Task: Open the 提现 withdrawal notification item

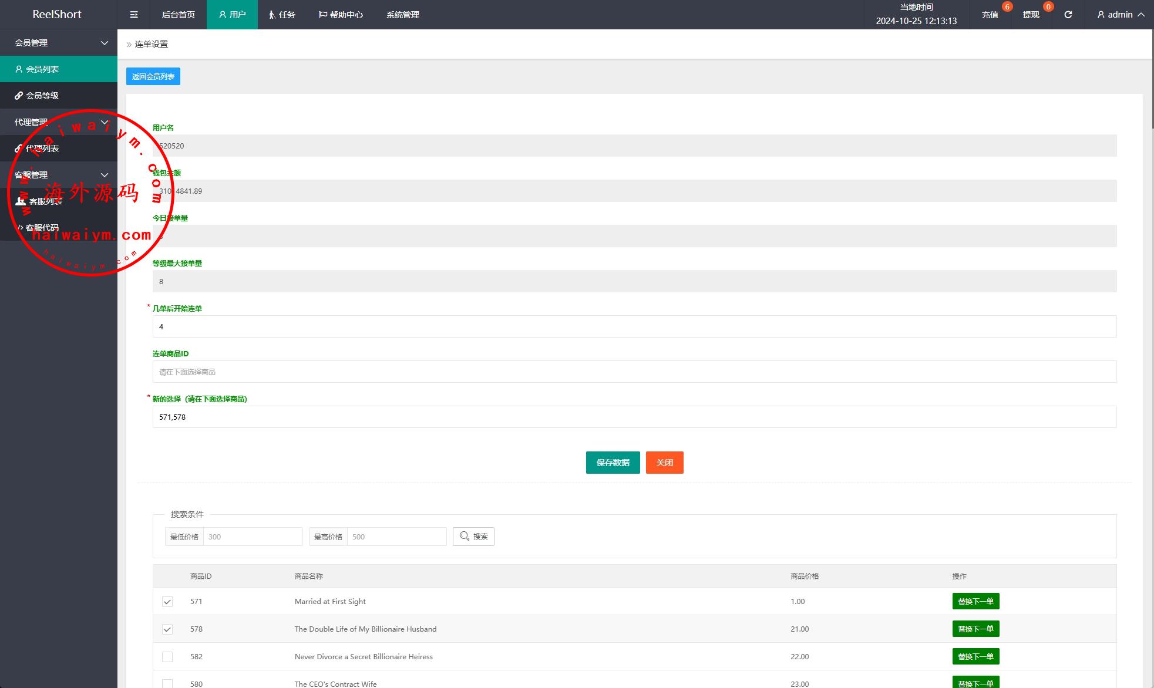Action: (x=1031, y=15)
